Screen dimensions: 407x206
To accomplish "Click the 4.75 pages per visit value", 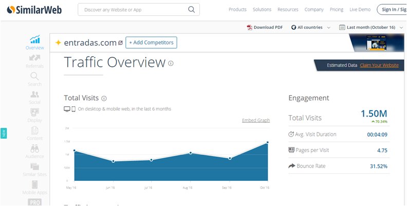I will pyautogui.click(x=382, y=151).
